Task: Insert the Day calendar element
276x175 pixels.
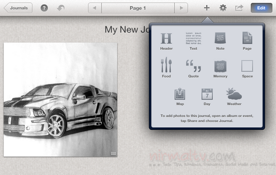Action: (207, 97)
